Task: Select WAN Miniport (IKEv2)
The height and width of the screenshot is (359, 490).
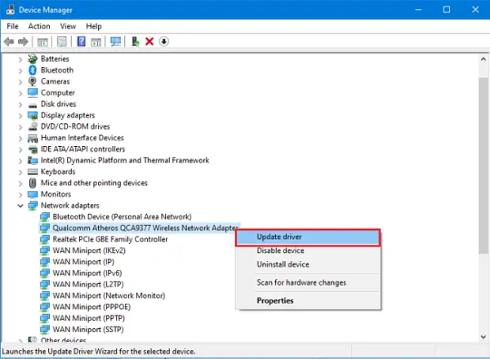Action: 89,250
